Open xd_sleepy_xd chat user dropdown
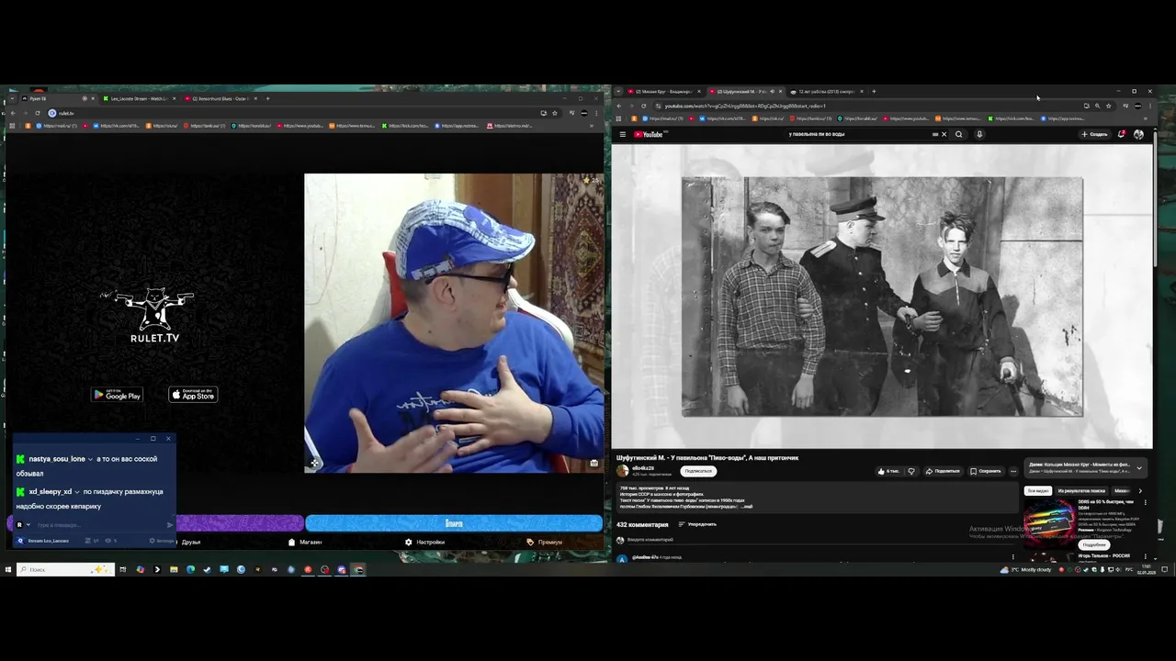The image size is (1176, 661). coord(77,492)
